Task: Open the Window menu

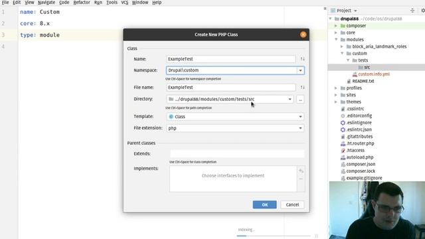Action: [x=140, y=3]
